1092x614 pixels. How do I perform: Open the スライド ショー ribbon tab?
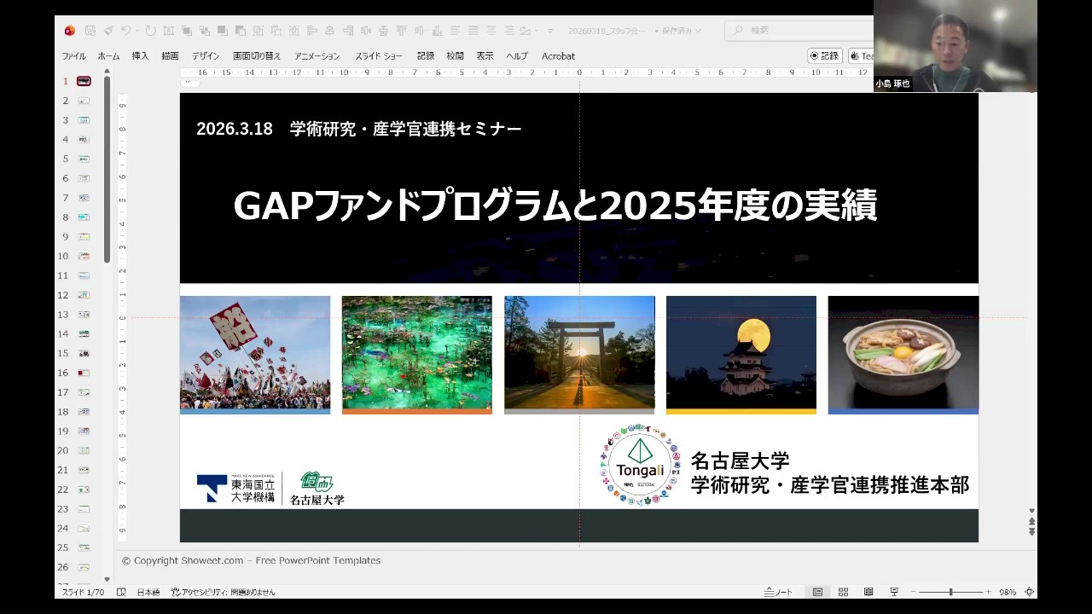click(378, 56)
